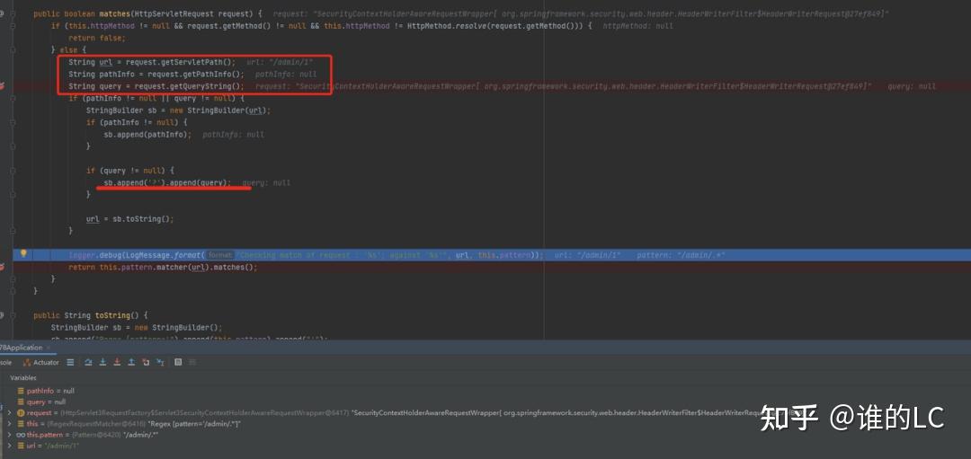Expand the this variable node
The height and width of the screenshot is (459, 971).
coord(9,424)
